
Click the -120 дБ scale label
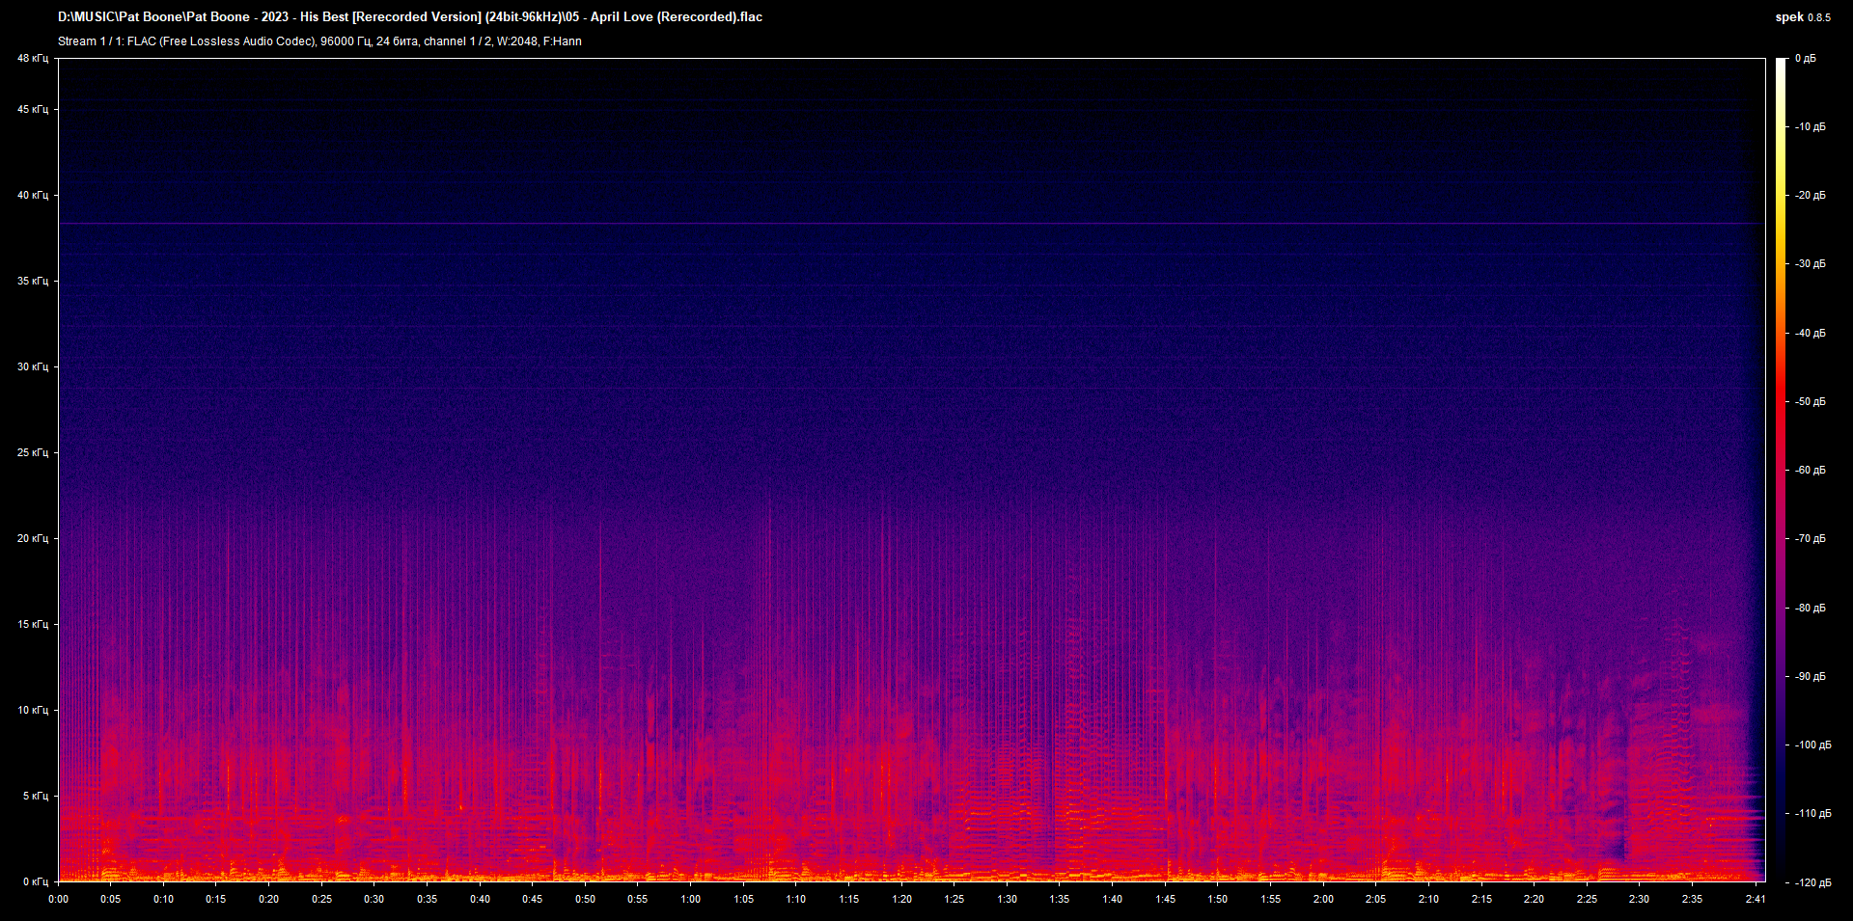tap(1812, 883)
